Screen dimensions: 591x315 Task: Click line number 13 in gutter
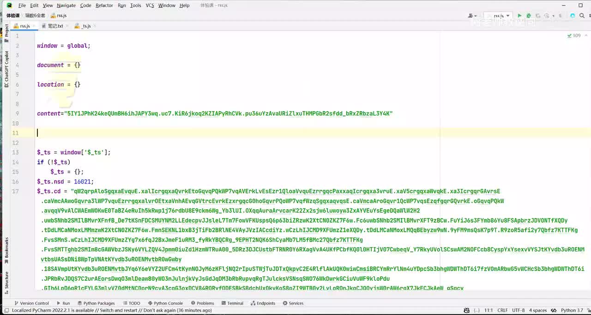pyautogui.click(x=16, y=152)
